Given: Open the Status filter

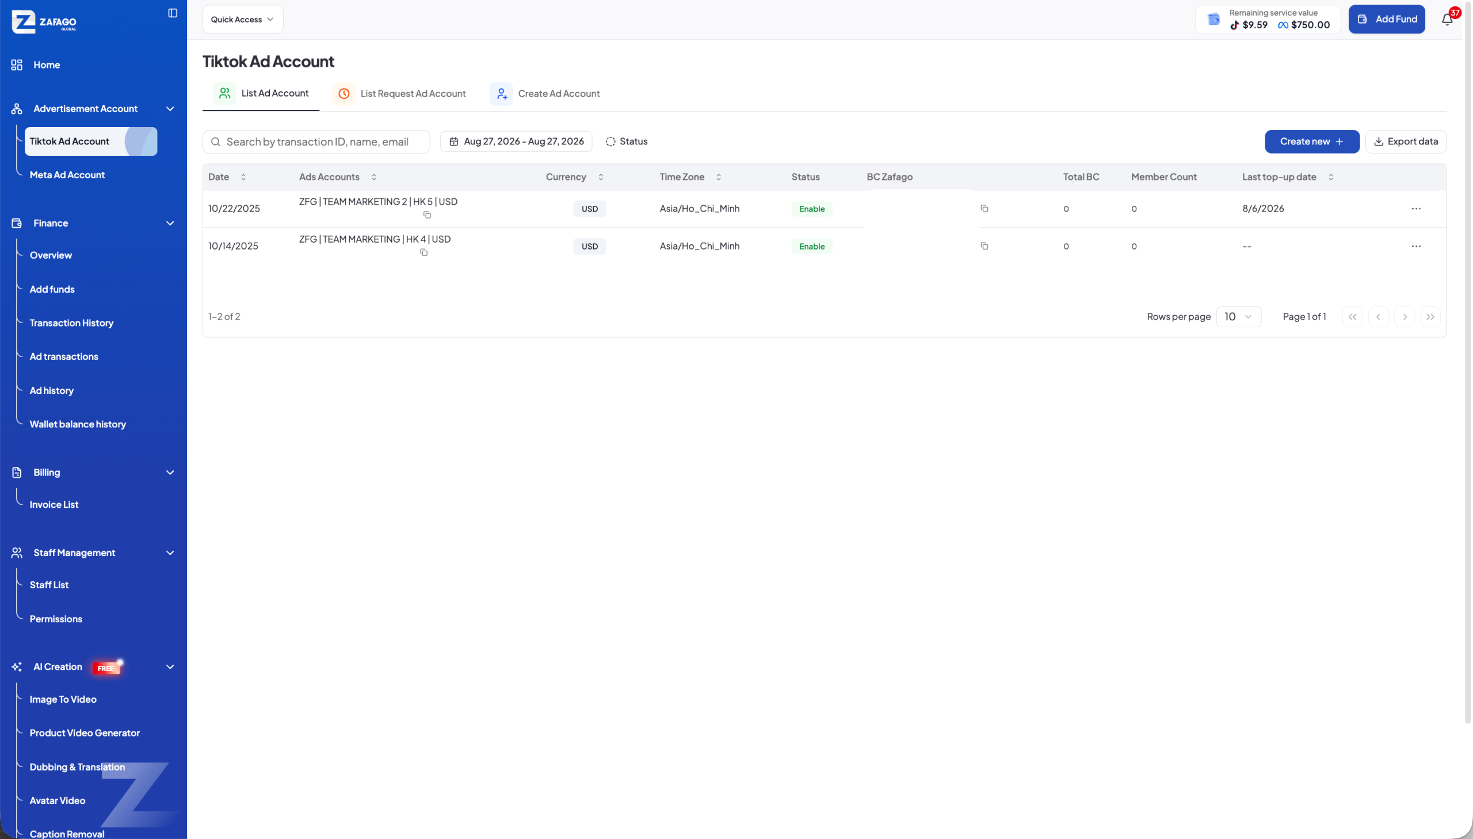Looking at the screenshot, I should (x=627, y=142).
